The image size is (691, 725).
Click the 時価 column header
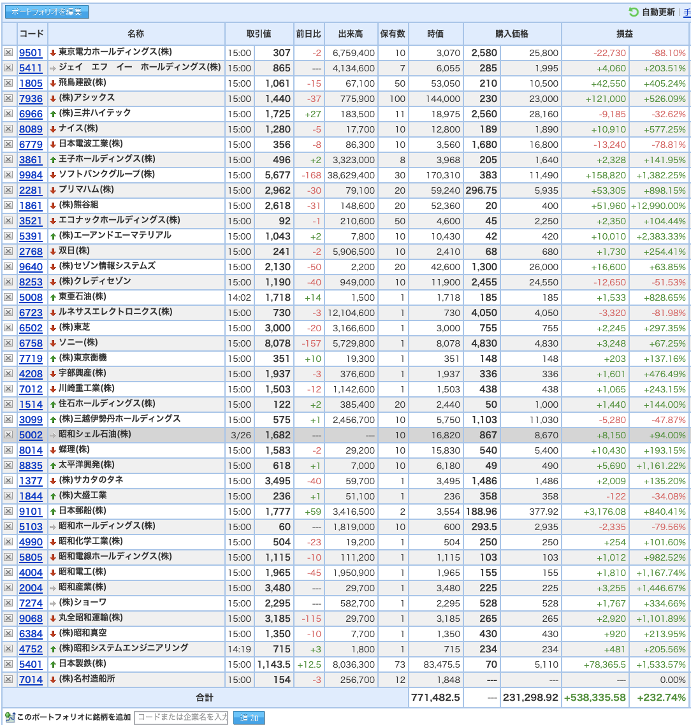coord(435,34)
